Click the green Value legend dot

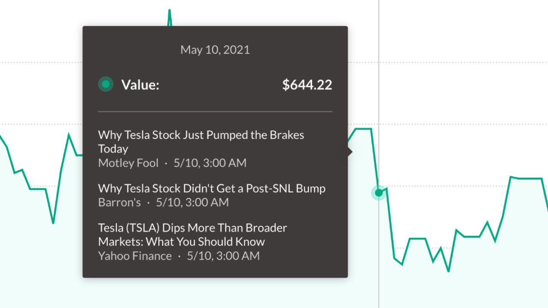[x=106, y=84]
